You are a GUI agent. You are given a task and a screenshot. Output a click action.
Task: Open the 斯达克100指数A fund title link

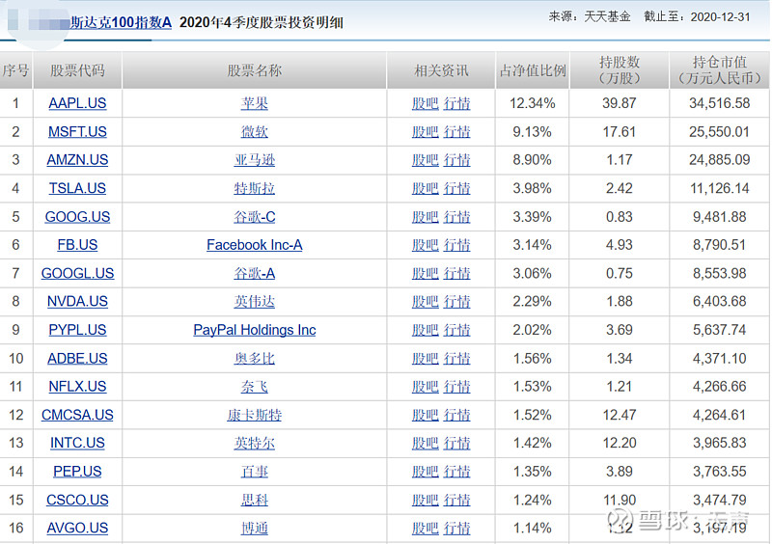[122, 22]
